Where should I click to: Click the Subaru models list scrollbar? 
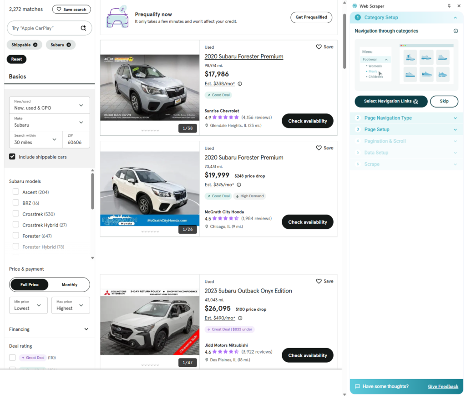[92, 191]
